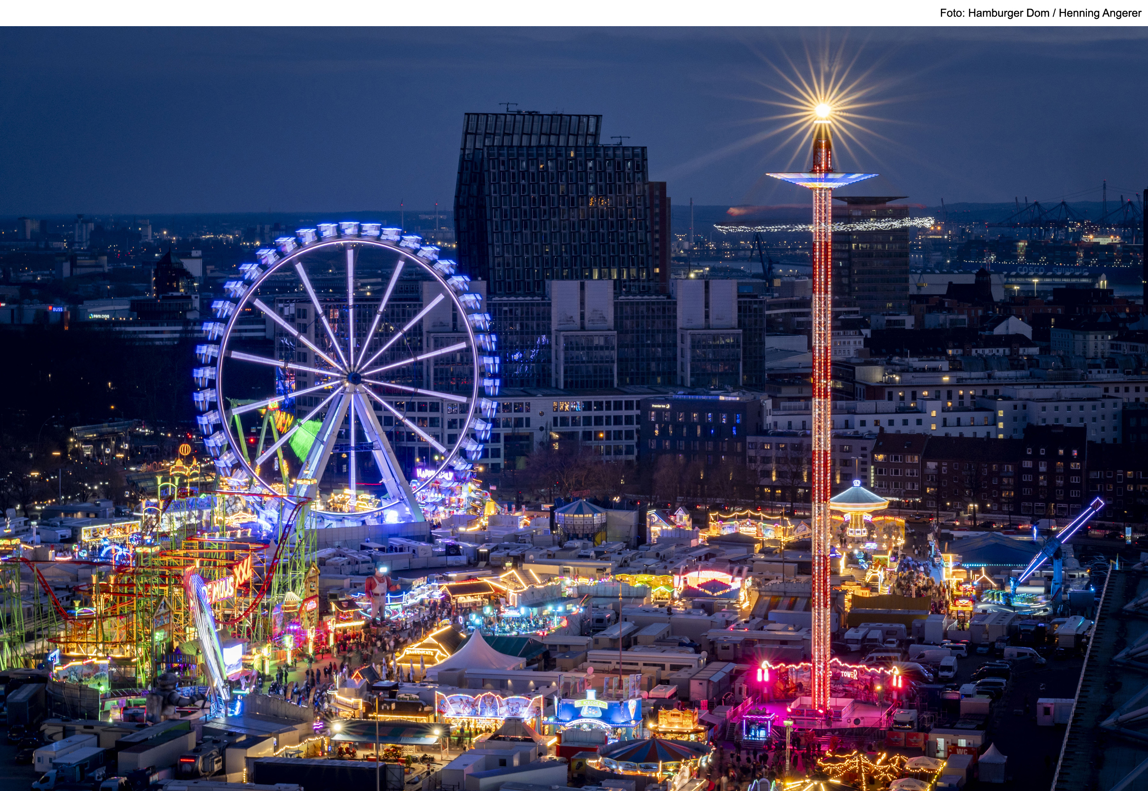Image resolution: width=1148 pixels, height=791 pixels.
Task: Click the 'TOWER' sign at the ride base
Action: point(849,674)
